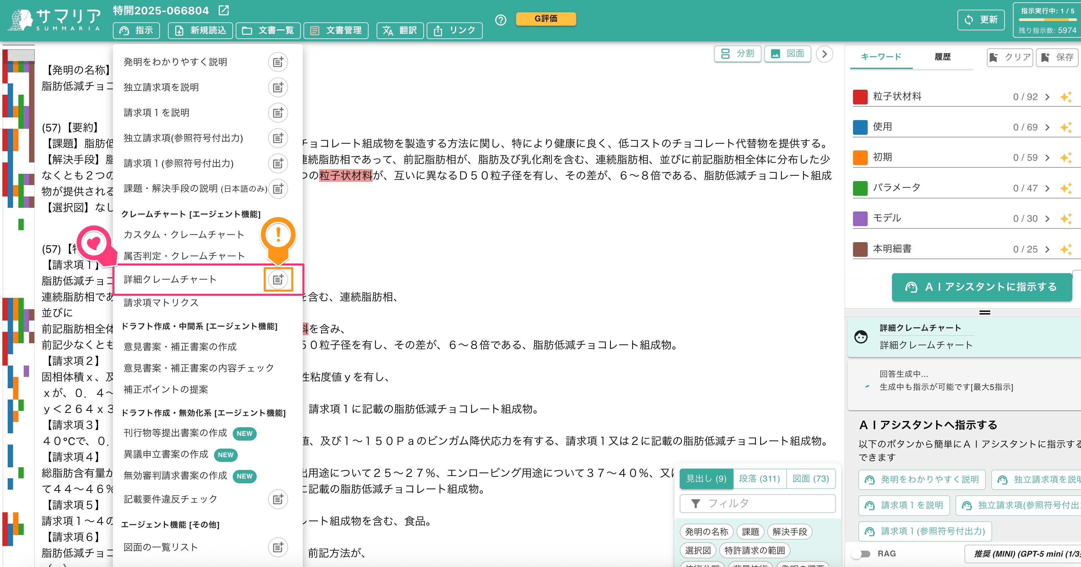
Task: Add shortcut icon for 請求項１(参照符号付出力)
Action: (x=278, y=163)
